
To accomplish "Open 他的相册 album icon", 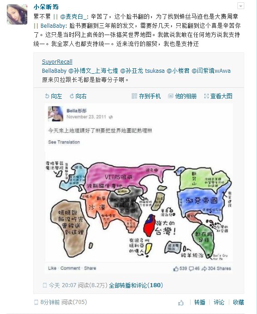I will [171, 96].
